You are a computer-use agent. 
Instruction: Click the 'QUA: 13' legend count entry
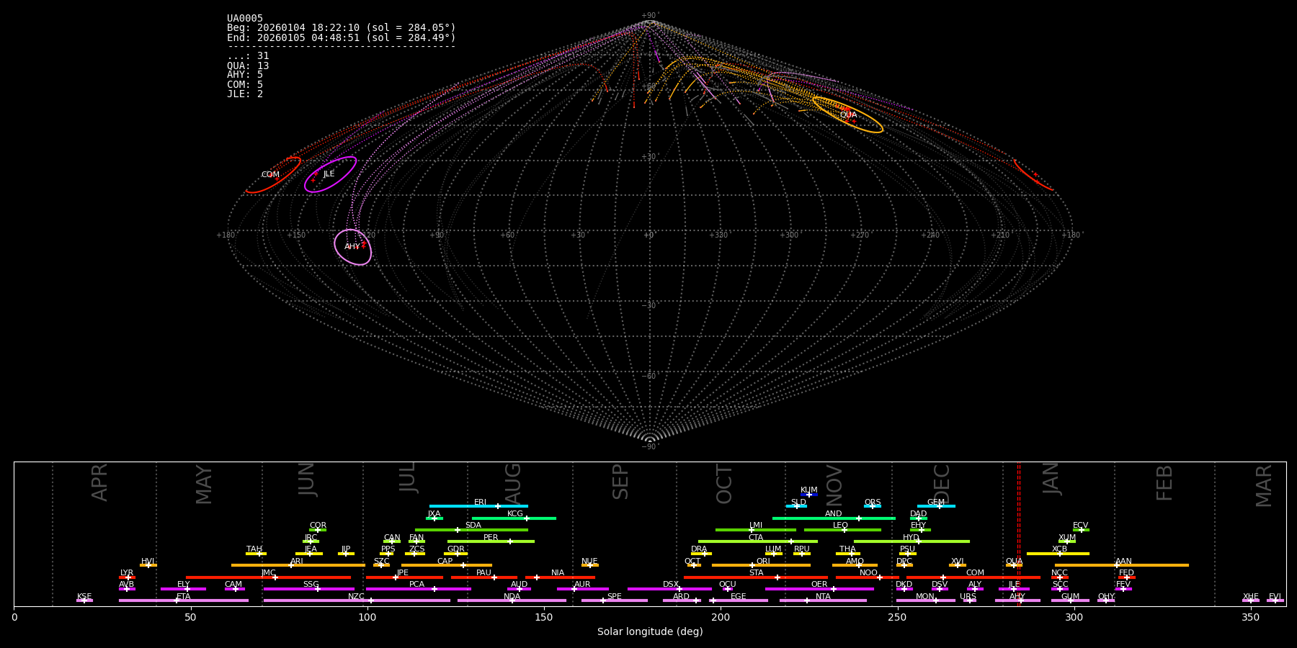[248, 66]
